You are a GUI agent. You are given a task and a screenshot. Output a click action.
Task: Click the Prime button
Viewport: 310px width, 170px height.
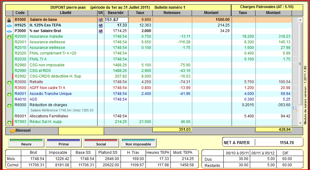click(x=64, y=143)
